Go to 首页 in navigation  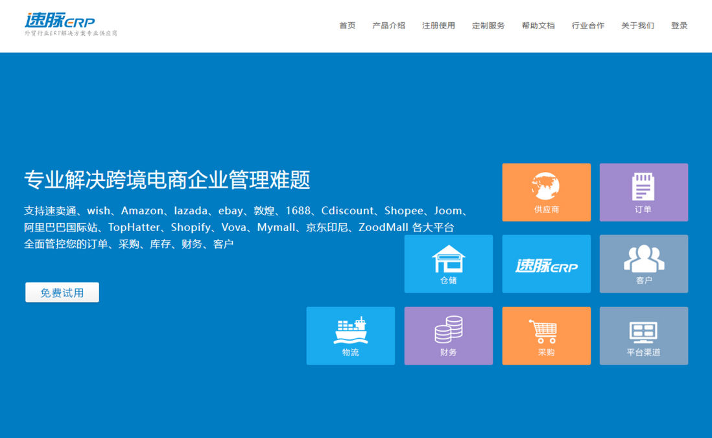click(348, 25)
